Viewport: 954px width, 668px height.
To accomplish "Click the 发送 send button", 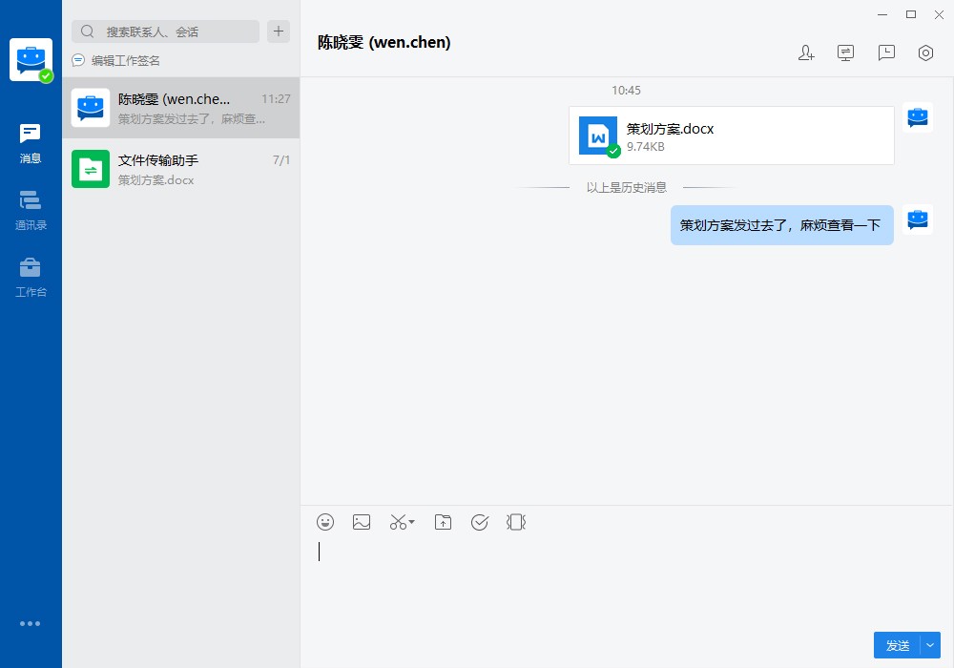I will click(897, 645).
